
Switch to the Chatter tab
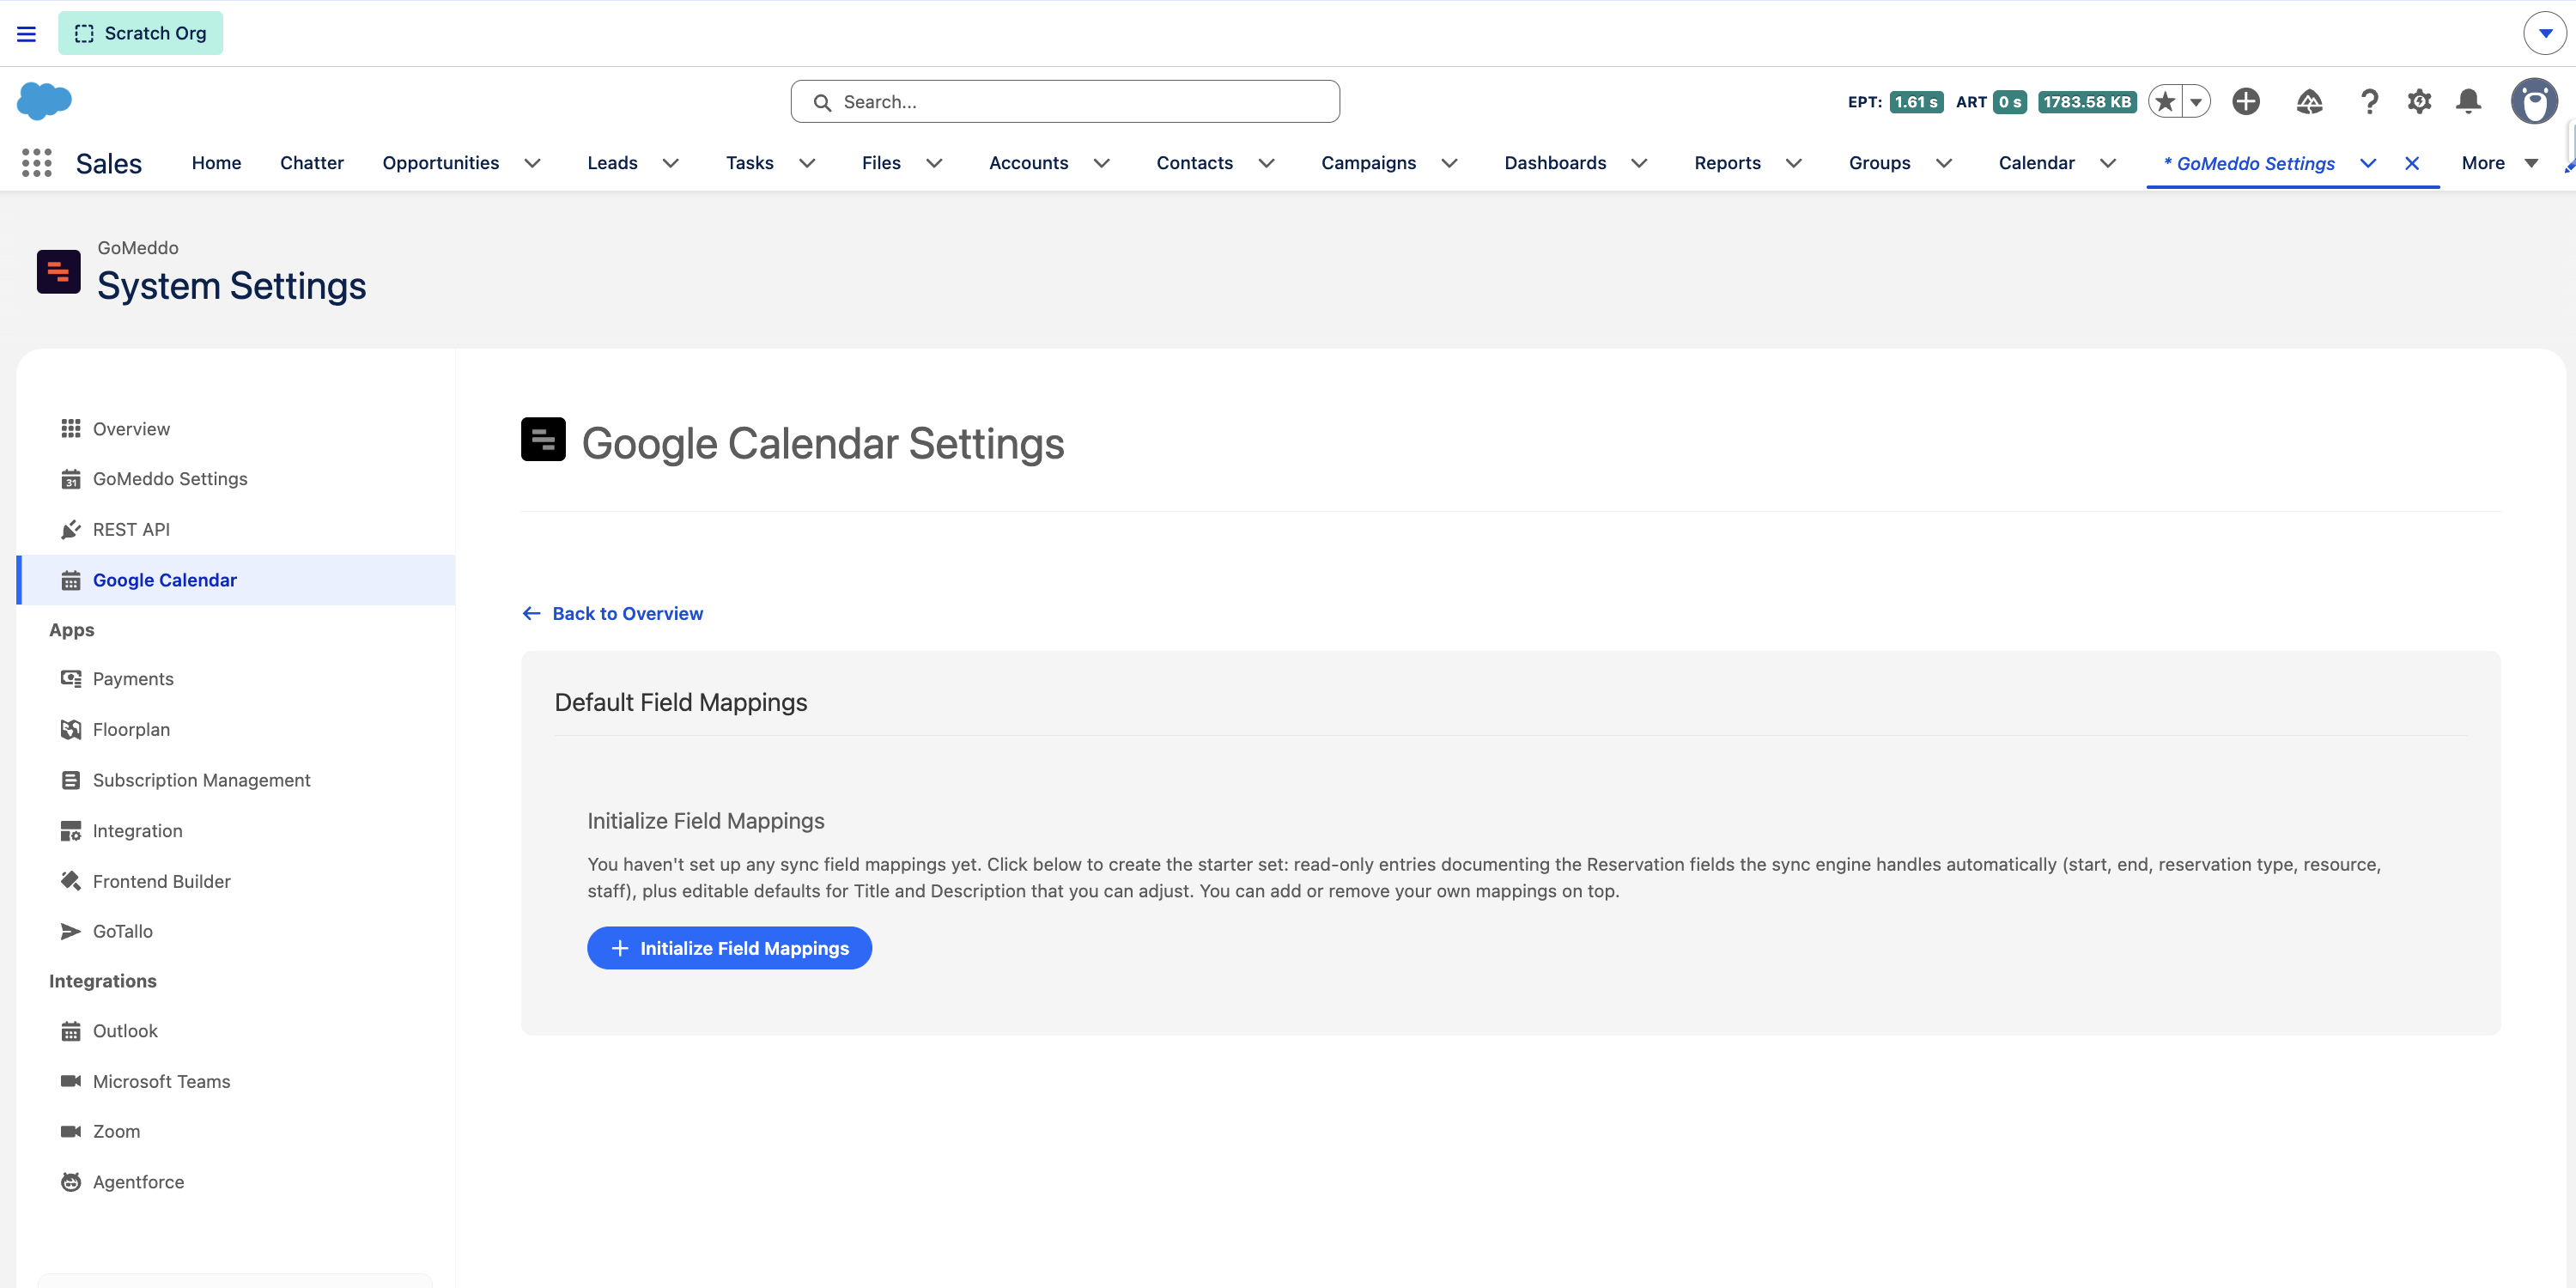pos(311,163)
